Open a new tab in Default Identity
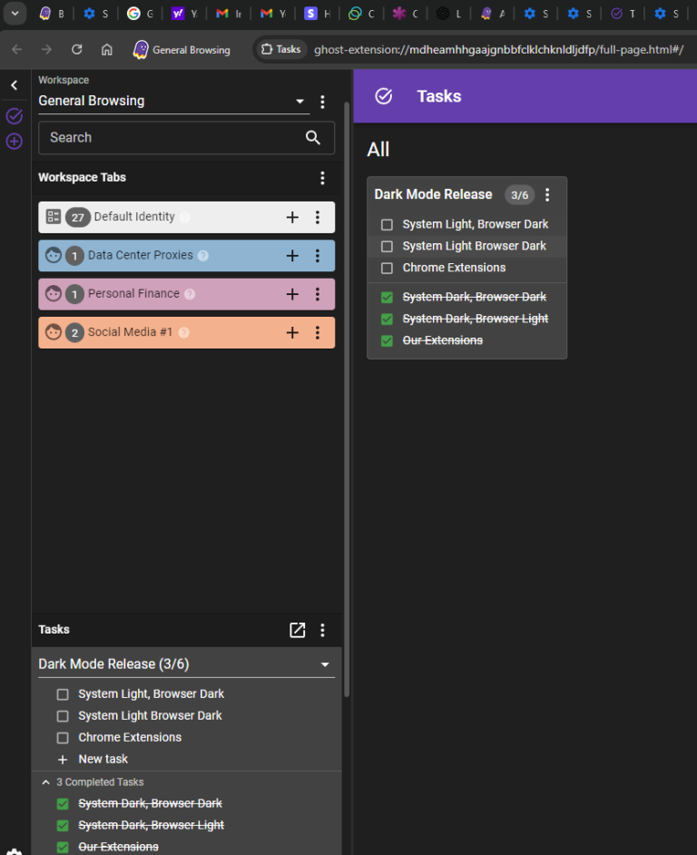 pos(292,217)
